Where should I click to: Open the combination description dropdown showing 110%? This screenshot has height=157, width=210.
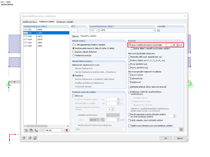(153, 30)
